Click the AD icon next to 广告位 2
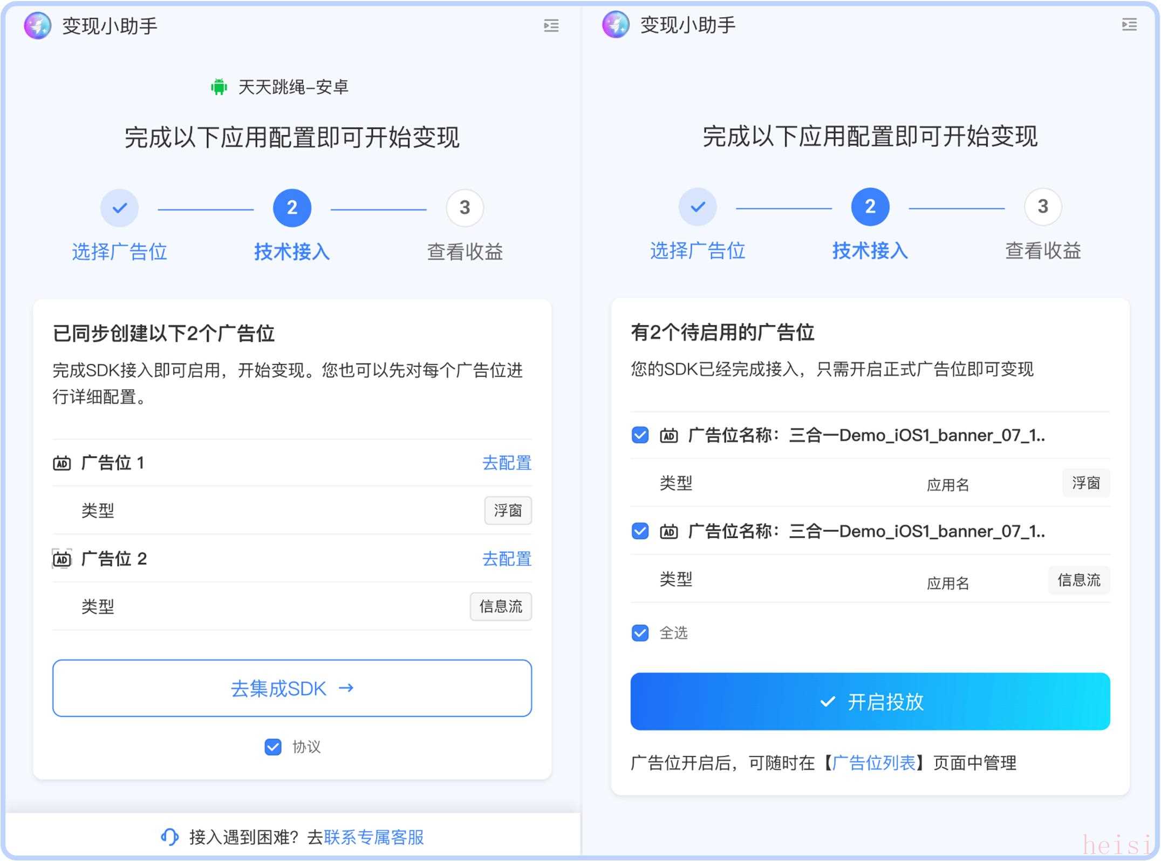Viewport: 1161px width, 861px height. (62, 559)
